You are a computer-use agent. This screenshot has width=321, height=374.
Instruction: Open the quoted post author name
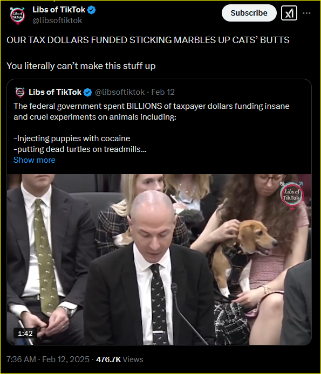pos(55,92)
